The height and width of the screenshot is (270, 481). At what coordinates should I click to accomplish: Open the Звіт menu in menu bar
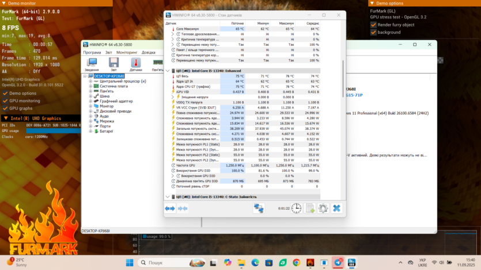(109, 53)
